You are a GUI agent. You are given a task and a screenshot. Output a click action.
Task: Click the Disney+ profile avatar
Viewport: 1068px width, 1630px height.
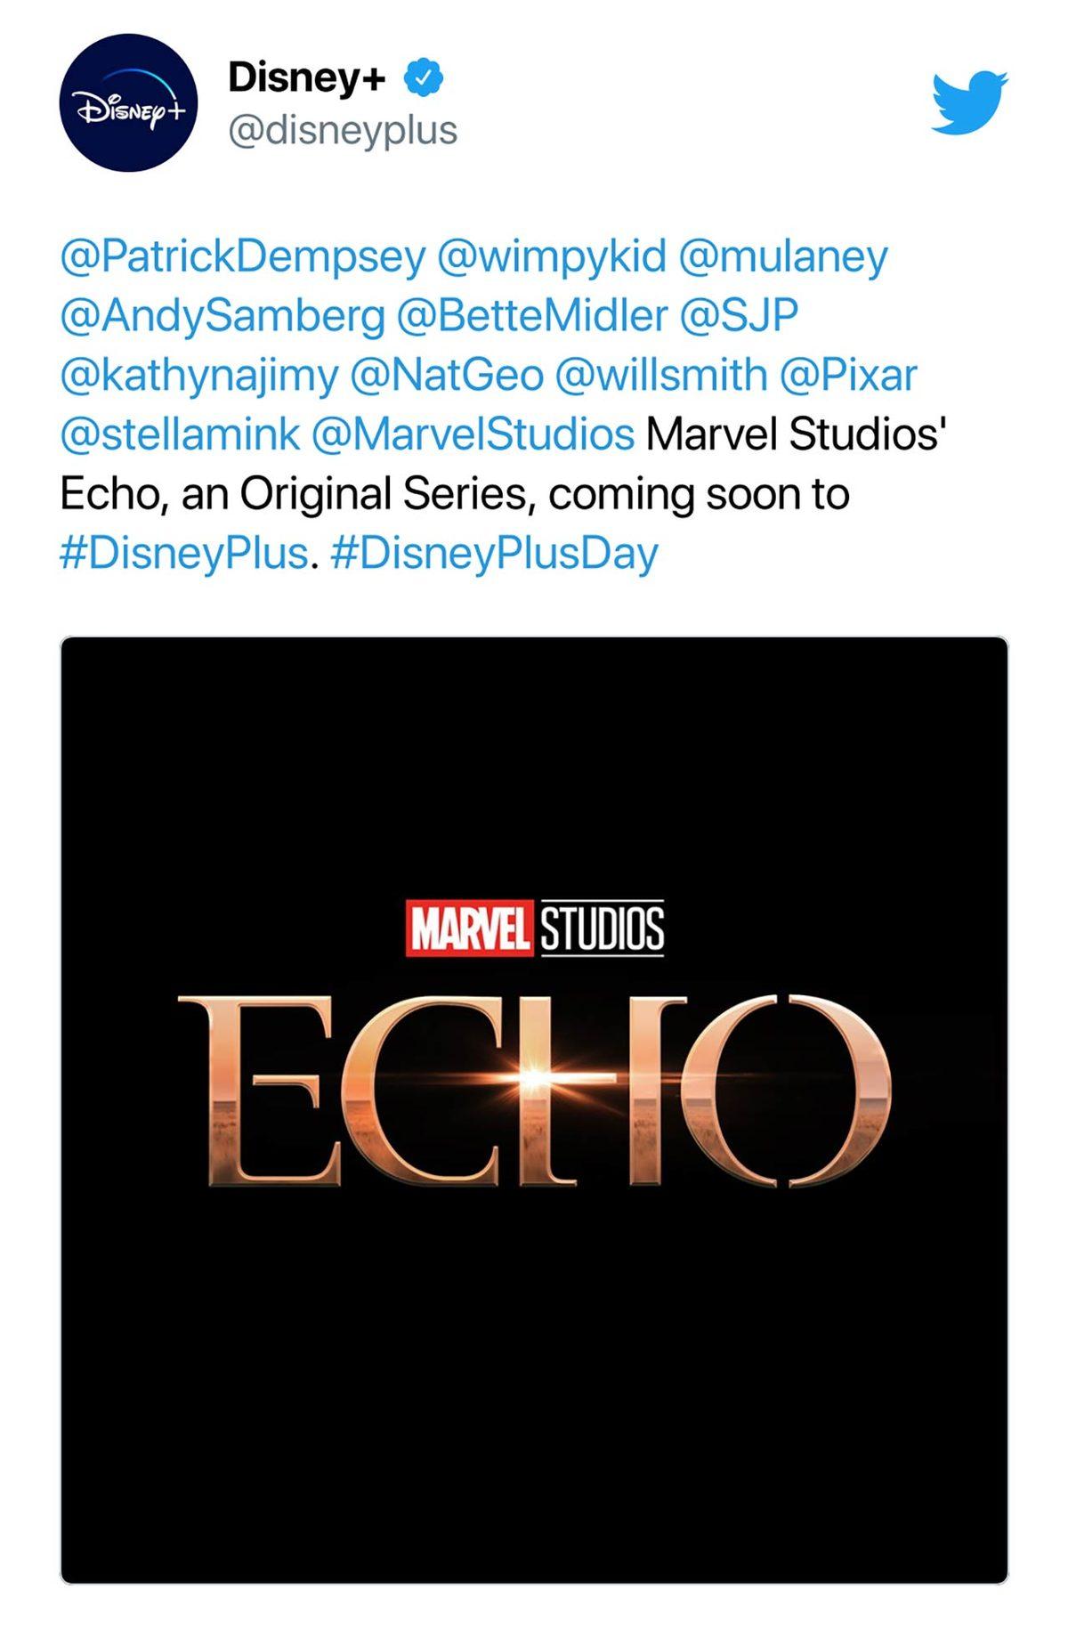coord(128,102)
